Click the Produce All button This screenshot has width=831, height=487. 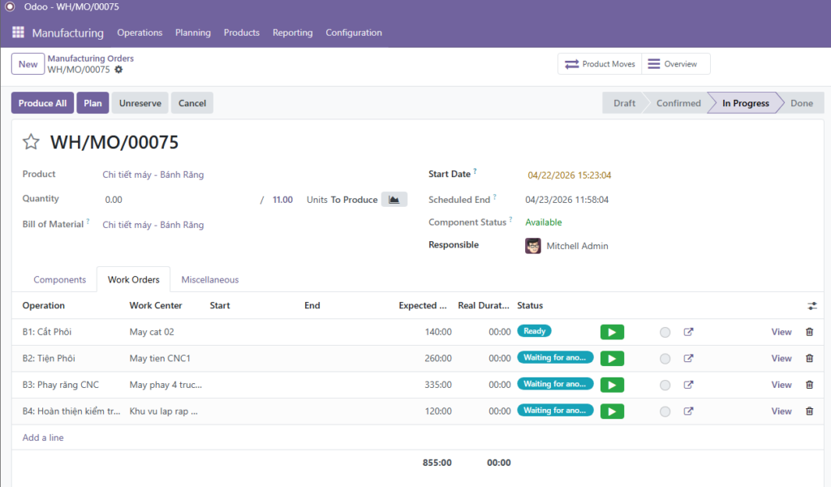pos(42,103)
